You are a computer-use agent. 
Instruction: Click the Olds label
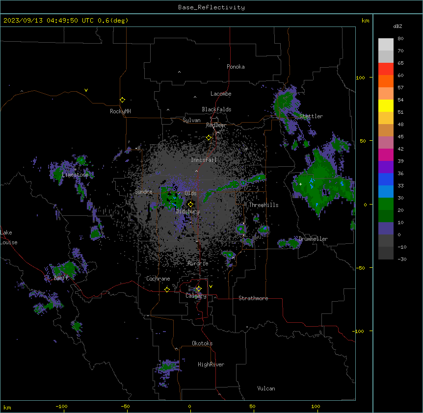190,193
